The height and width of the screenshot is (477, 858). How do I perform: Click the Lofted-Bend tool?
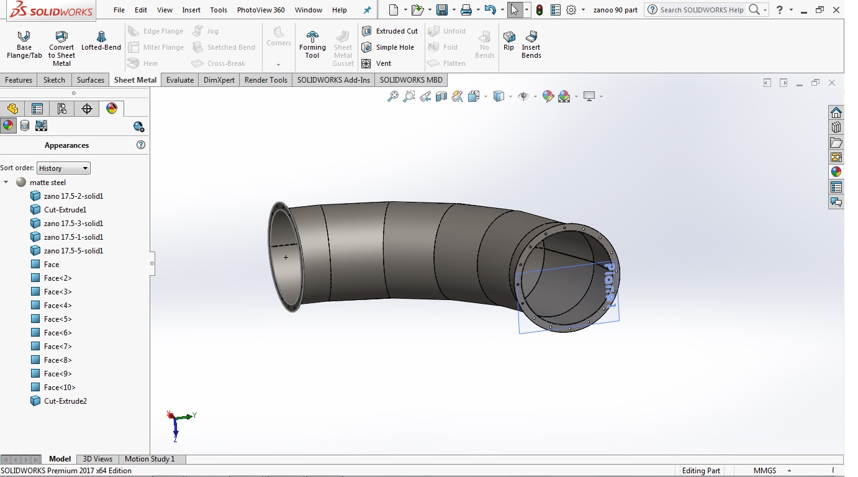click(101, 41)
